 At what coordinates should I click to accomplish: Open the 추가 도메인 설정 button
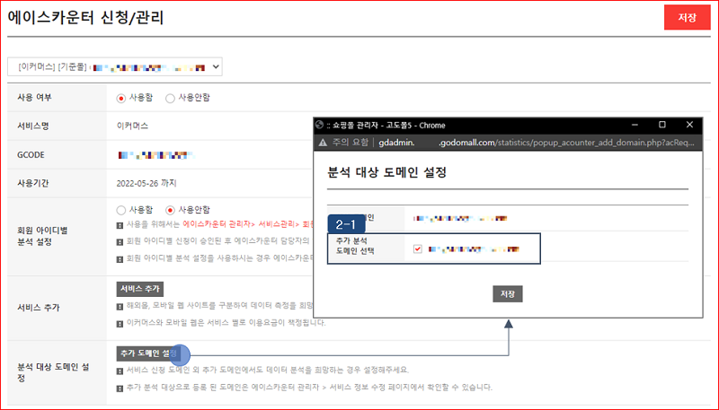148,353
